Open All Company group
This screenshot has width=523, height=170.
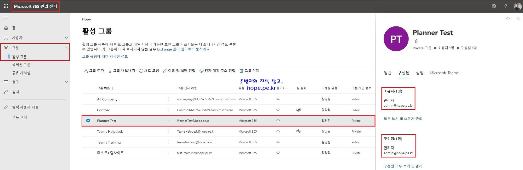pyautogui.click(x=107, y=99)
